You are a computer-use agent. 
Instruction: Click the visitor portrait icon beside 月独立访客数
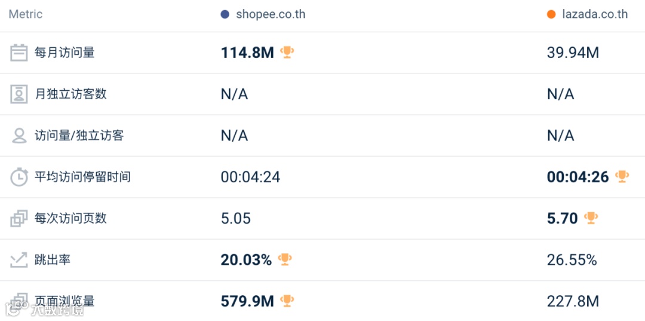(x=19, y=94)
